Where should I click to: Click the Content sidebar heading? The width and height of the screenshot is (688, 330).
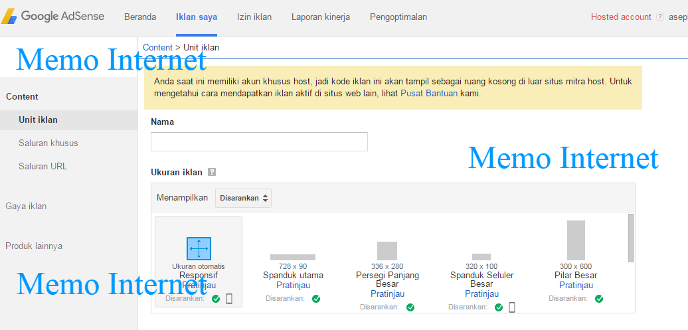pyautogui.click(x=22, y=96)
